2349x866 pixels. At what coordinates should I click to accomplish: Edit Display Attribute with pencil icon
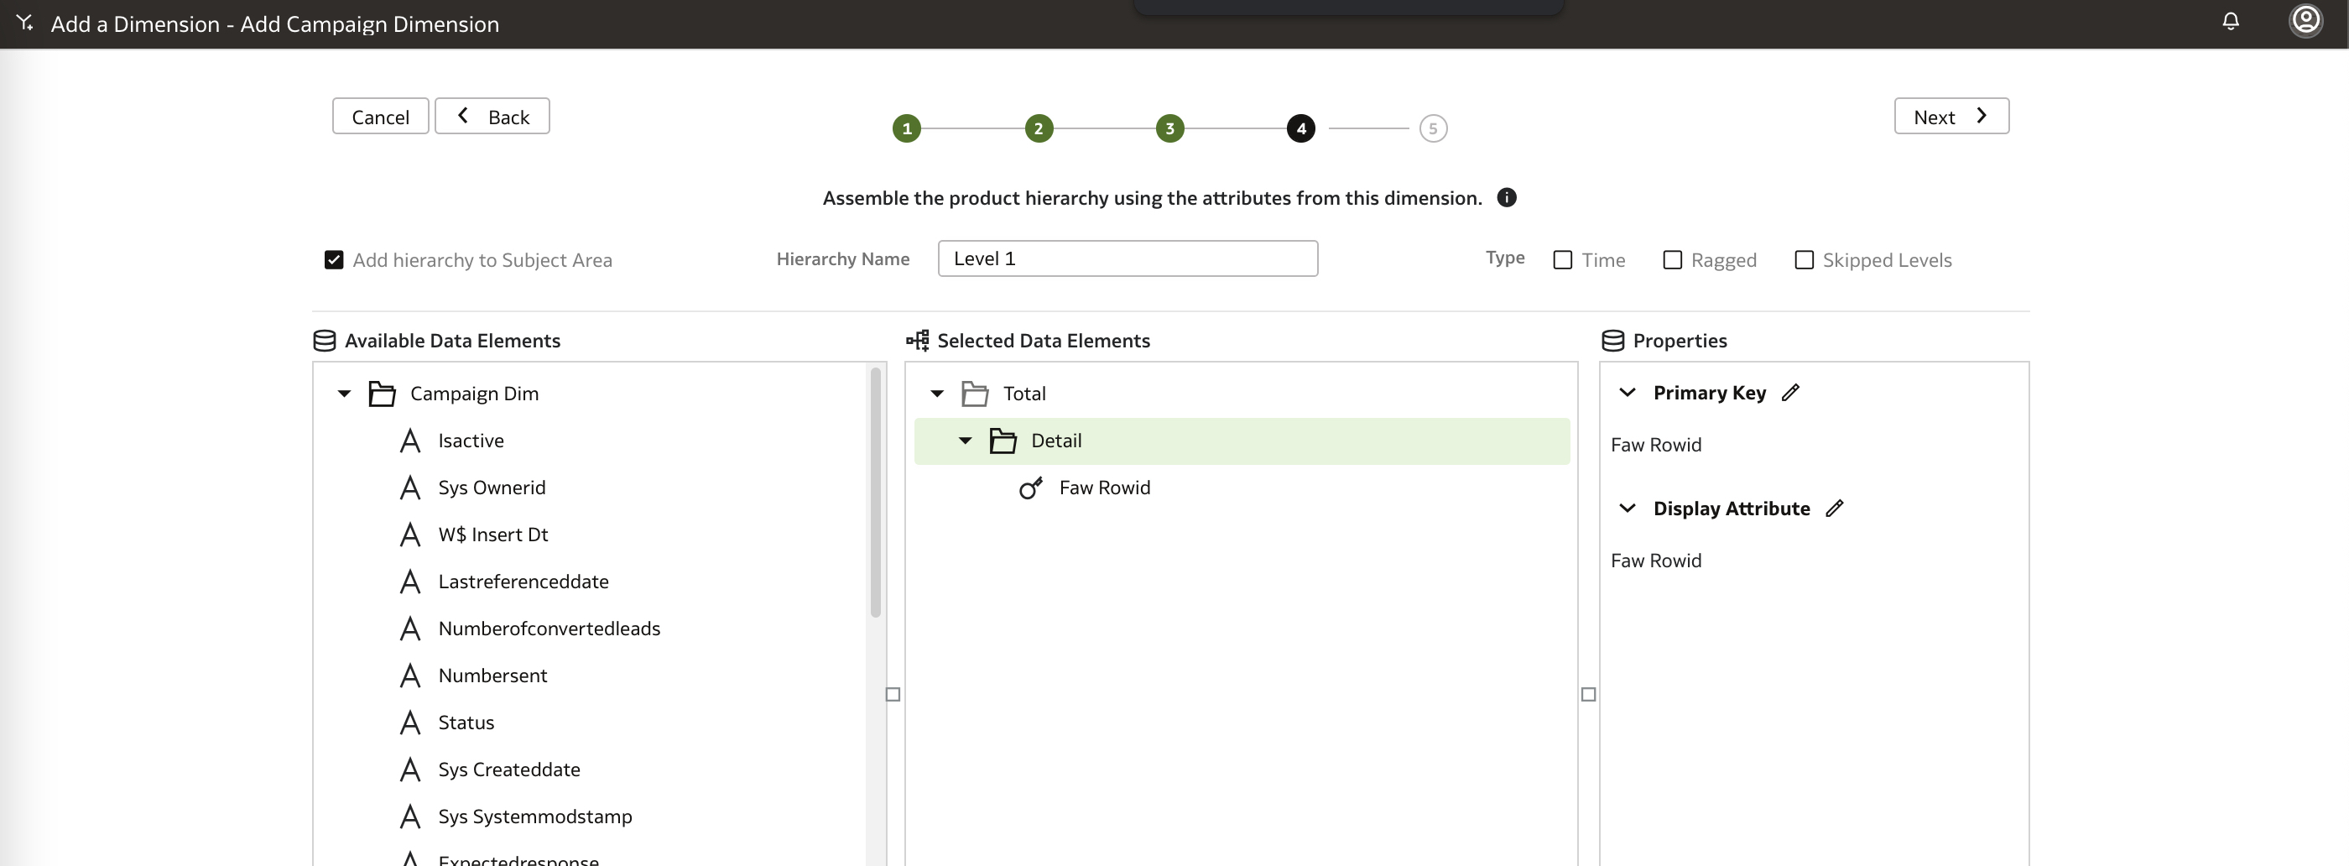point(1834,509)
